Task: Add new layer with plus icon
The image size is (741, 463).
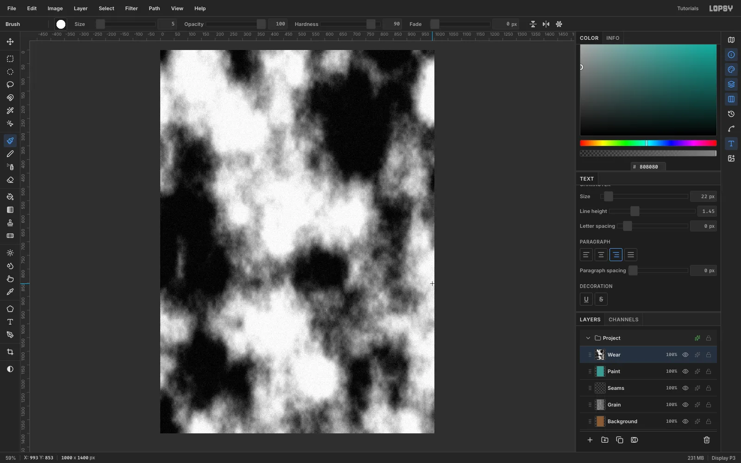Action: (x=590, y=440)
